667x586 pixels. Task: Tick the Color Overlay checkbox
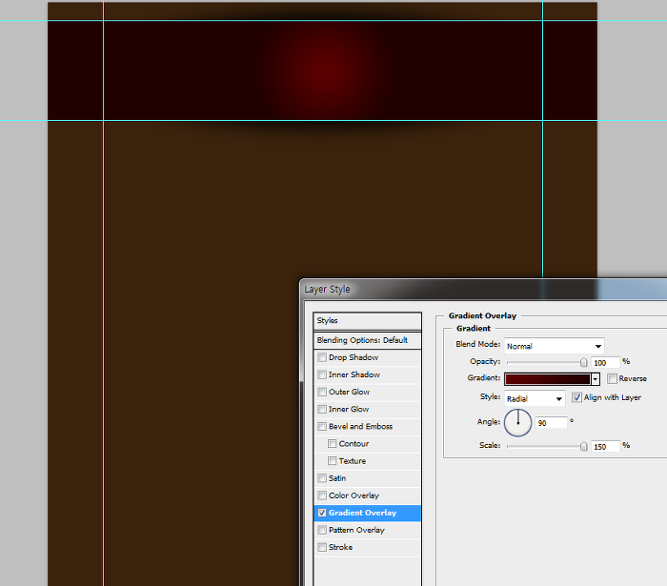[x=322, y=495]
